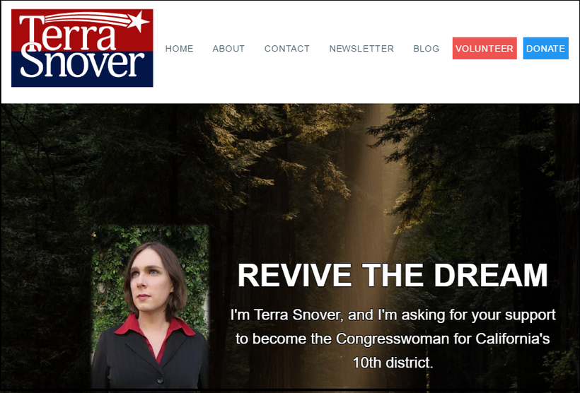Screen dimensions: 580x393
Task: Click the text '10th district.'
Action: click(x=393, y=363)
